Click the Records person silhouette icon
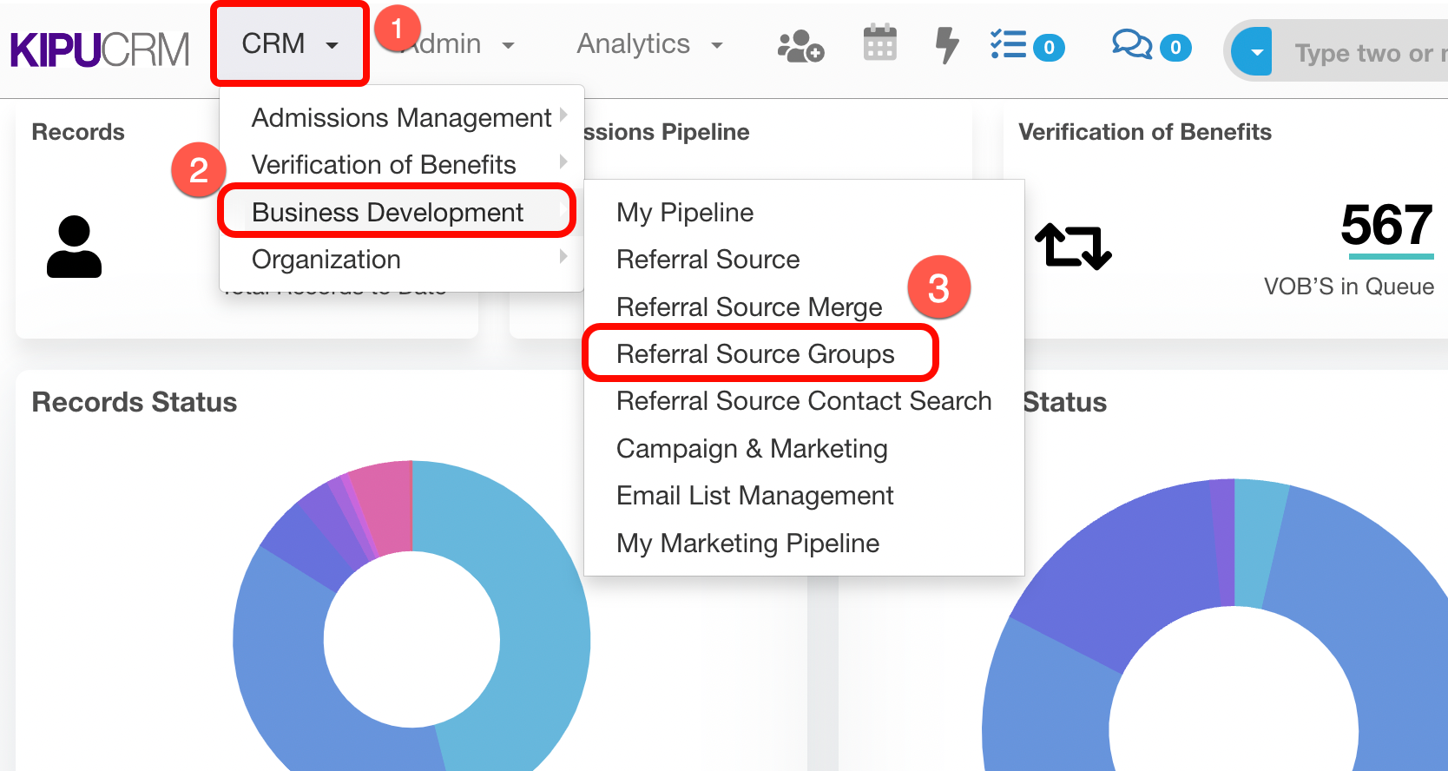 (74, 247)
